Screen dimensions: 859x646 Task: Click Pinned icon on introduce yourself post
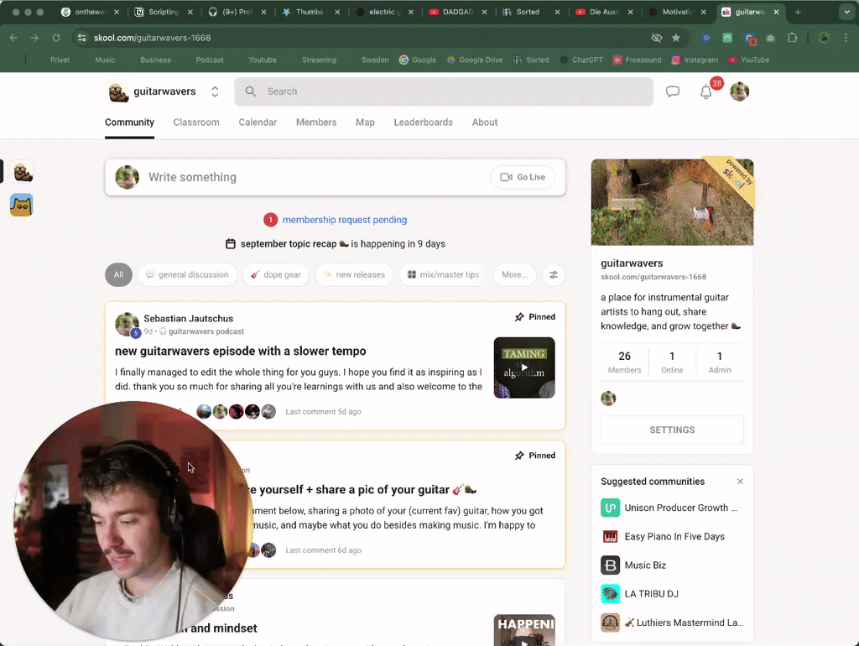(x=519, y=456)
